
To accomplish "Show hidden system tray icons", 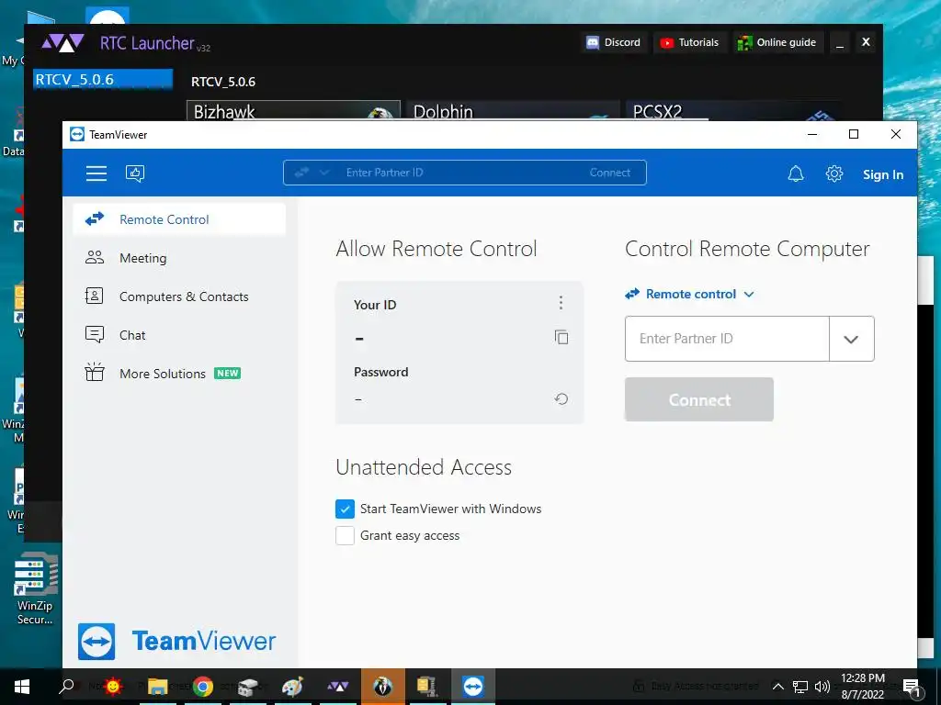I will pos(777,687).
